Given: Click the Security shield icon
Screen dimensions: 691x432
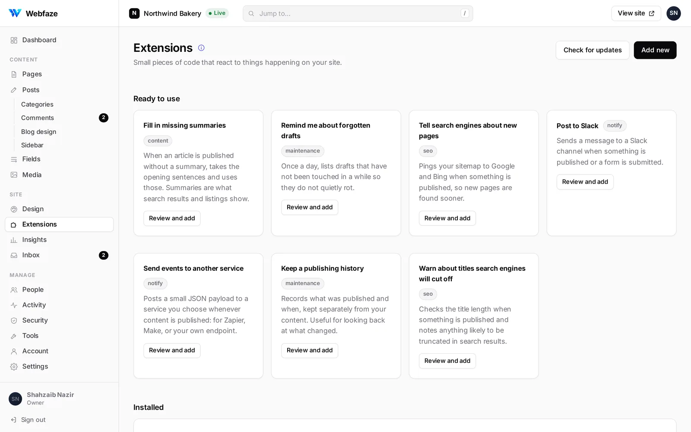Looking at the screenshot, I should pos(14,321).
